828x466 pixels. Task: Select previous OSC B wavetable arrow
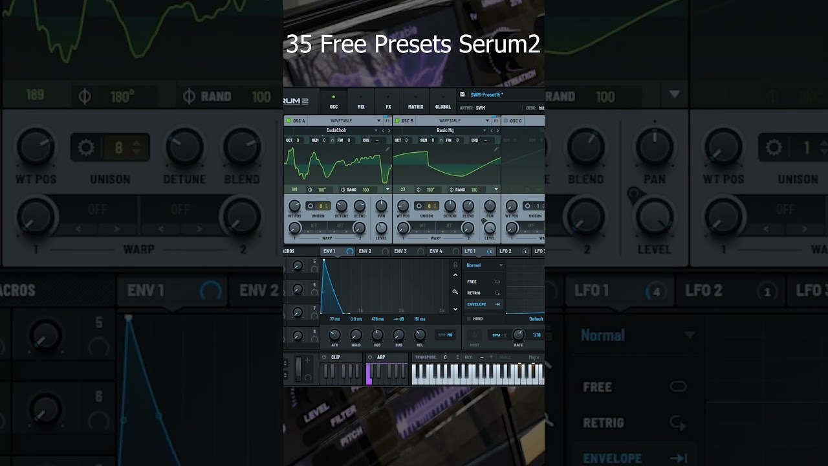[x=491, y=130]
